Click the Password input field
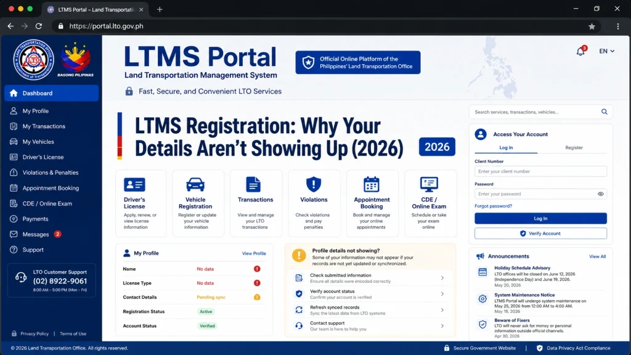 pos(540,194)
